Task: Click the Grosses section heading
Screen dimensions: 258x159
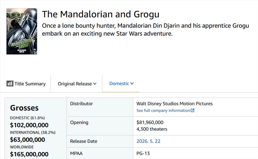Action: pos(24,108)
